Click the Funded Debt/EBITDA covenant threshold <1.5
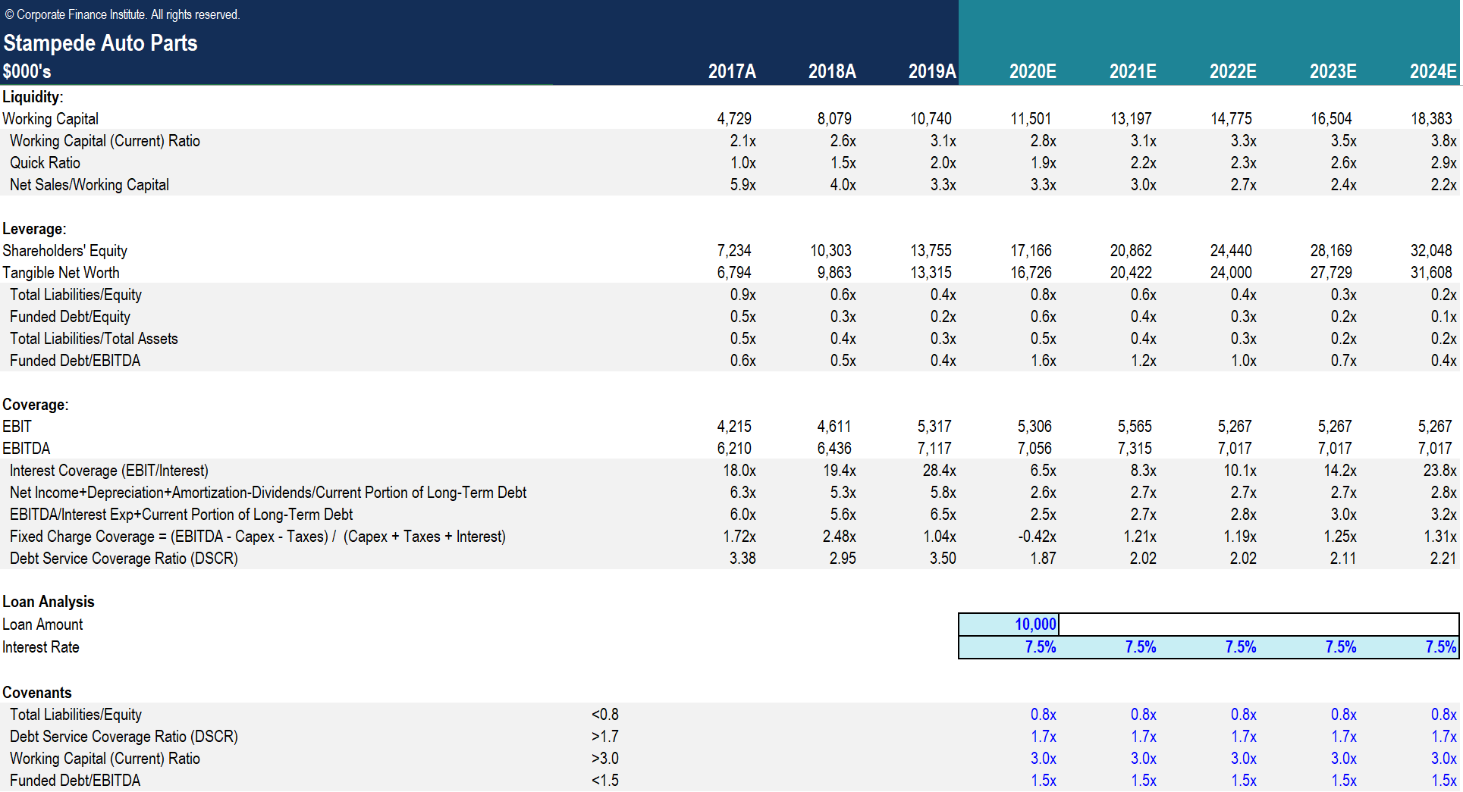This screenshot has width=1463, height=792. coord(604,781)
